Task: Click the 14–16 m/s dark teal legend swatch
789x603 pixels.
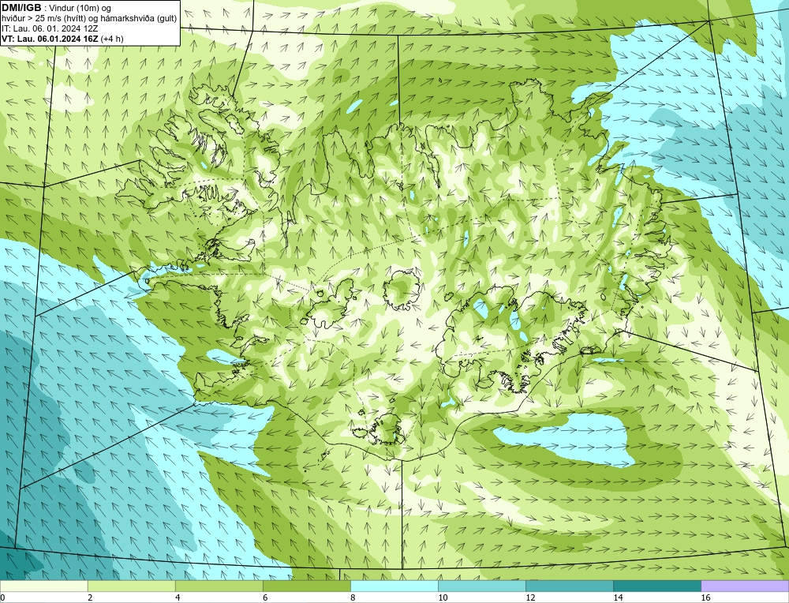Action: pos(656,586)
